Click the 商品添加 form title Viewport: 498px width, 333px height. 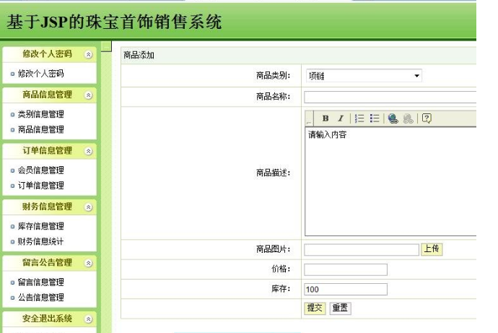click(x=139, y=56)
